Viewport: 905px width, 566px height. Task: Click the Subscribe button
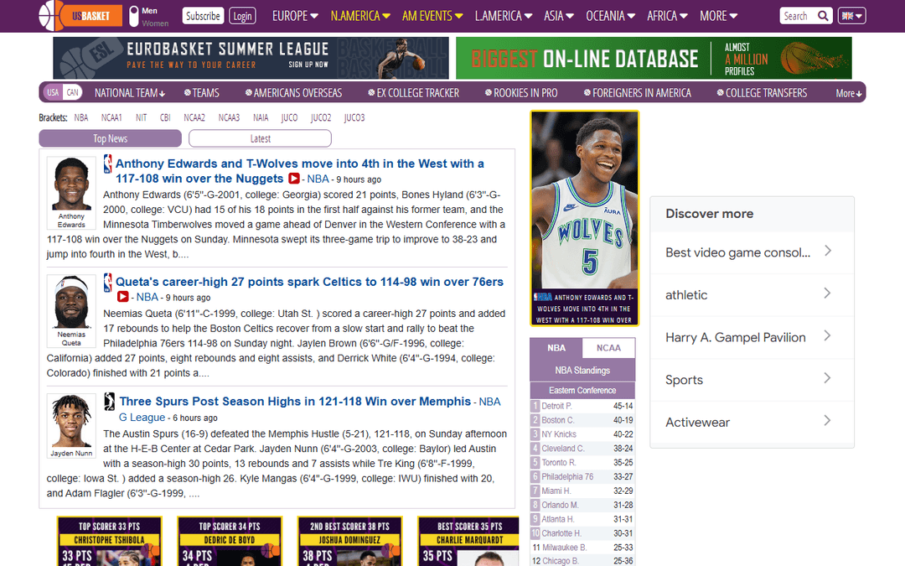coord(203,16)
